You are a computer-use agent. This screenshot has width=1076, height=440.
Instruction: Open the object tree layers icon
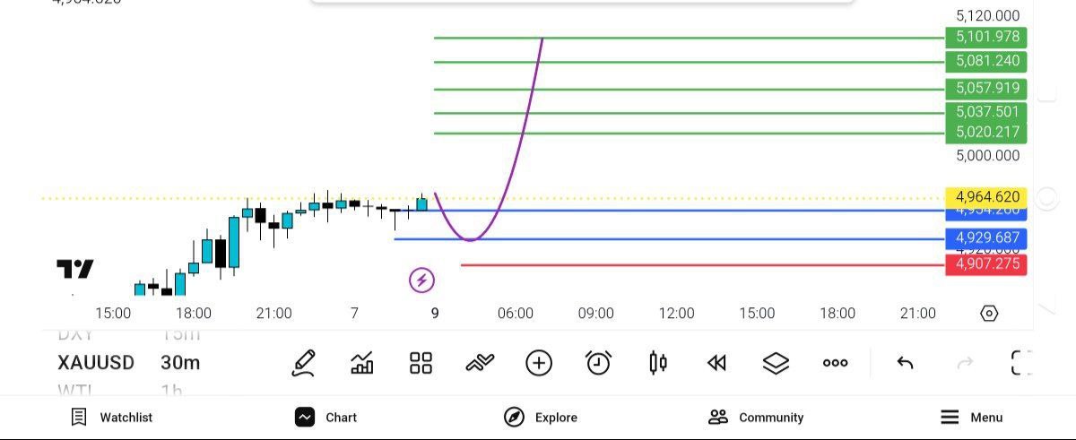pos(776,363)
